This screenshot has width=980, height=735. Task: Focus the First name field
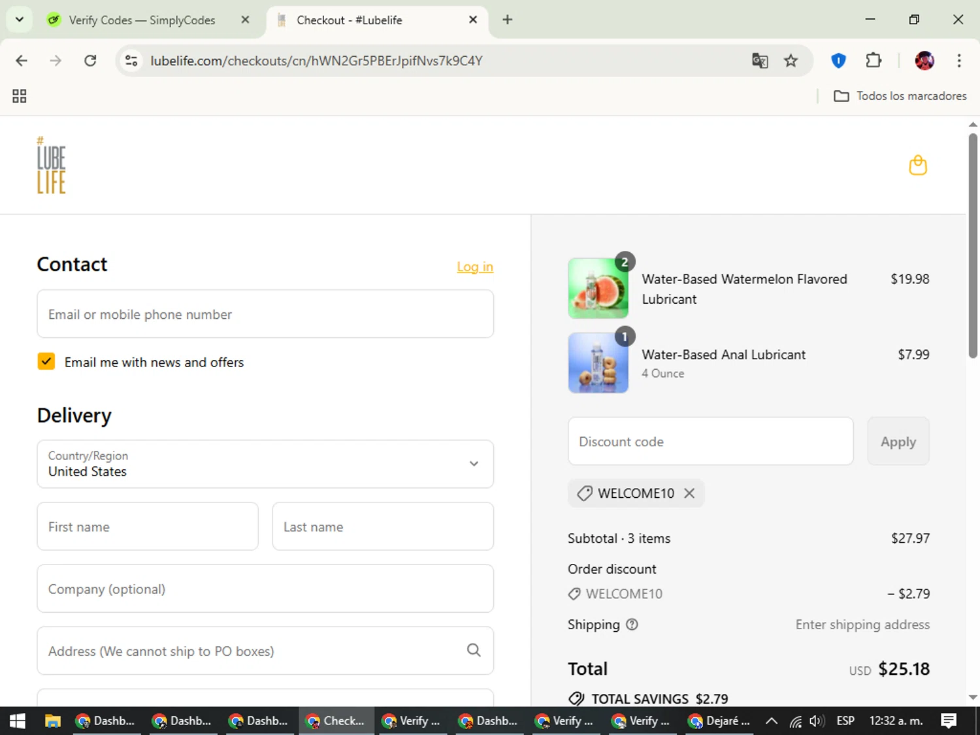tap(148, 527)
